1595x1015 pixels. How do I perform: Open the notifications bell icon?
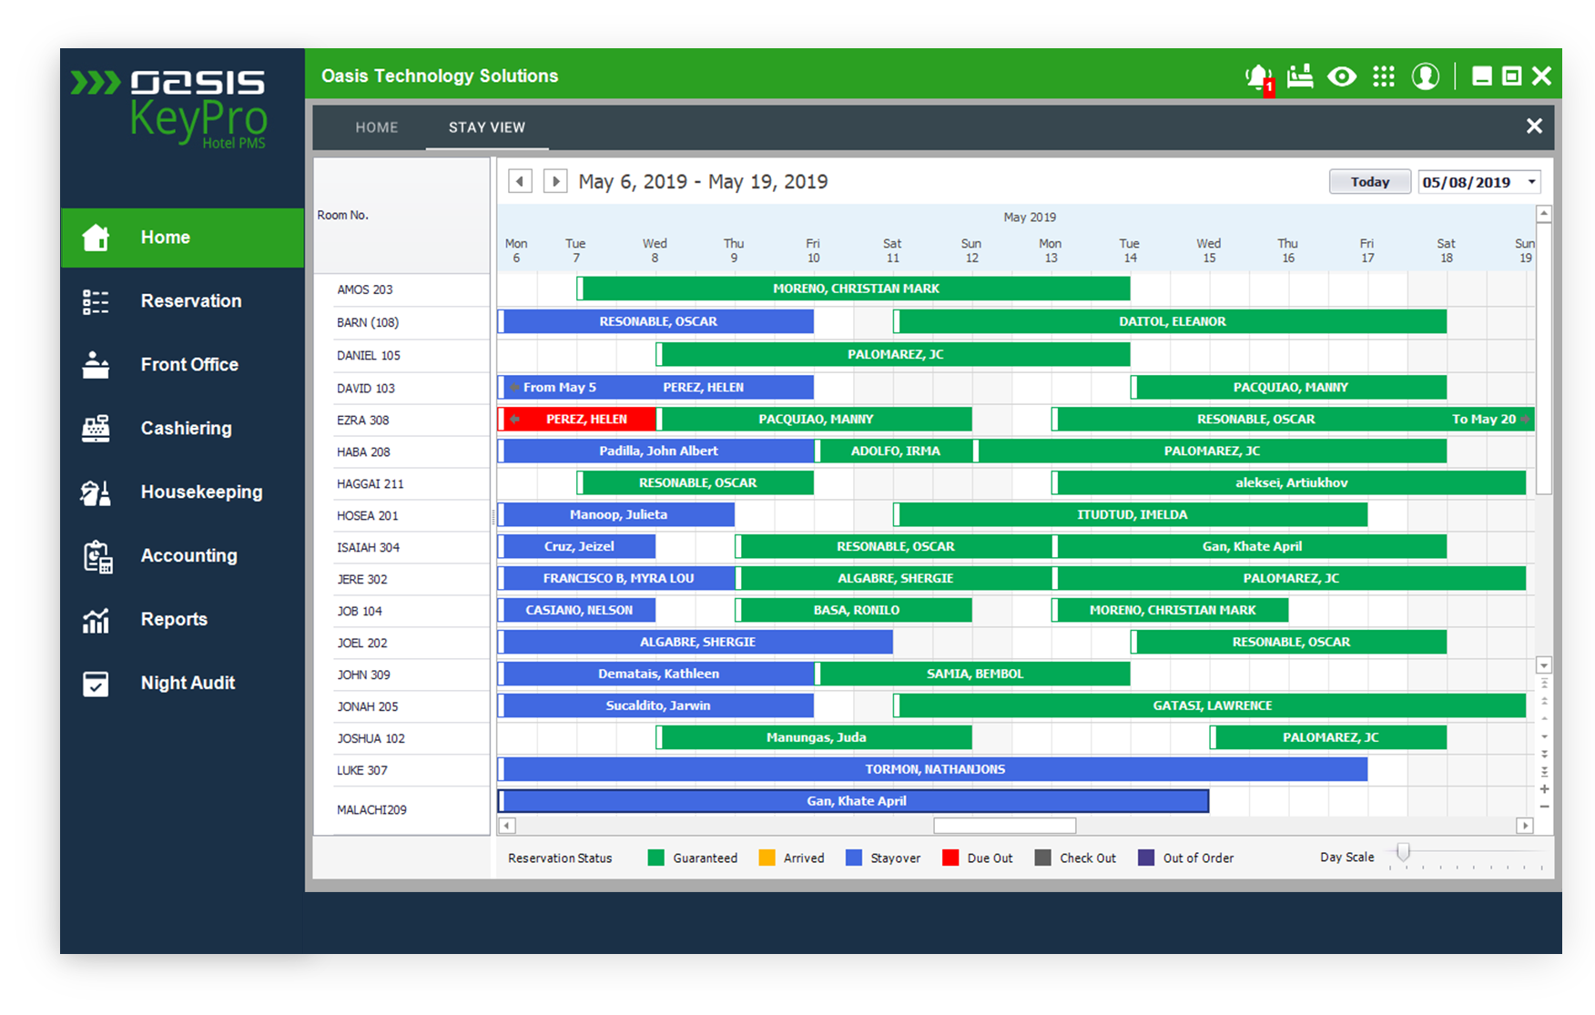1259,77
